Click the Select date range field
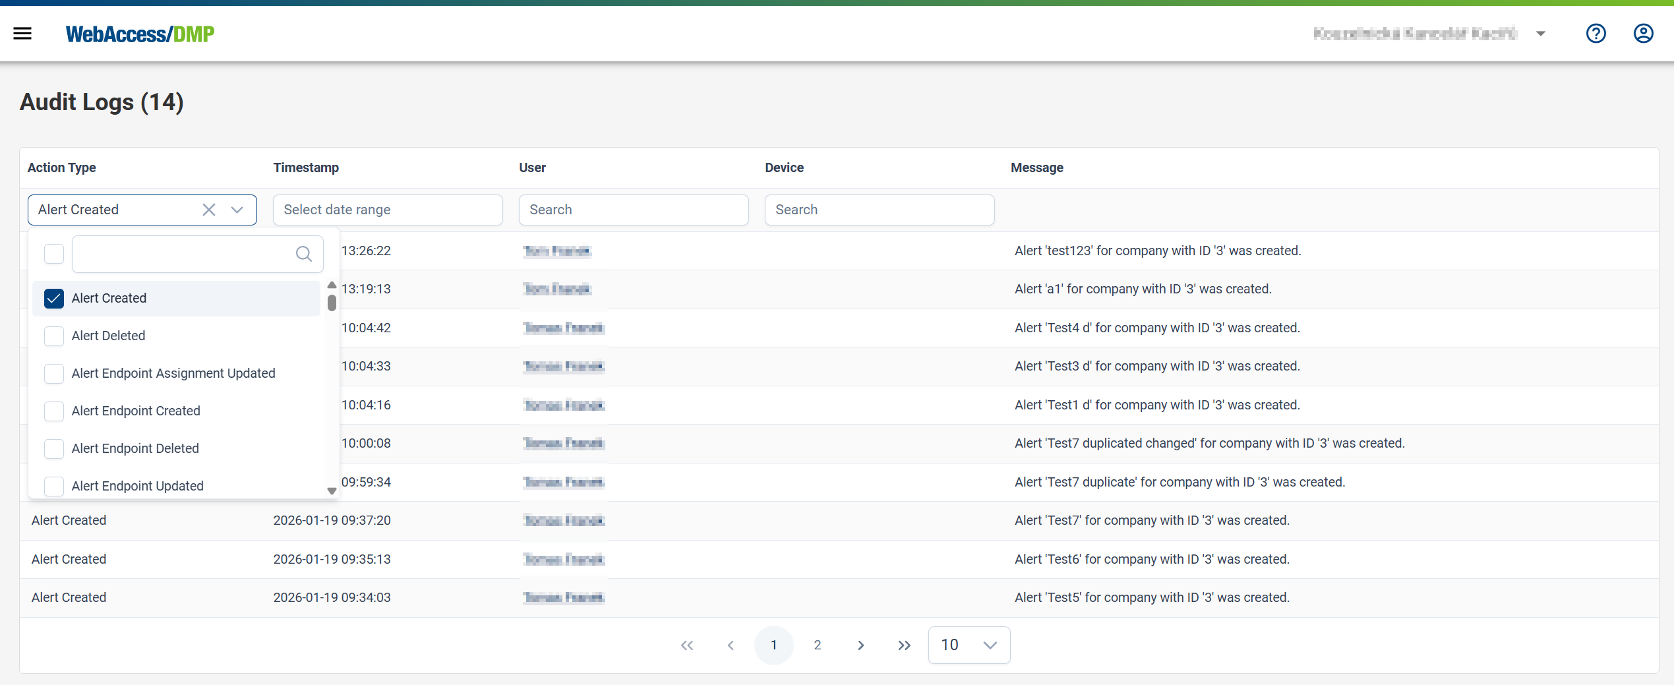 point(388,210)
